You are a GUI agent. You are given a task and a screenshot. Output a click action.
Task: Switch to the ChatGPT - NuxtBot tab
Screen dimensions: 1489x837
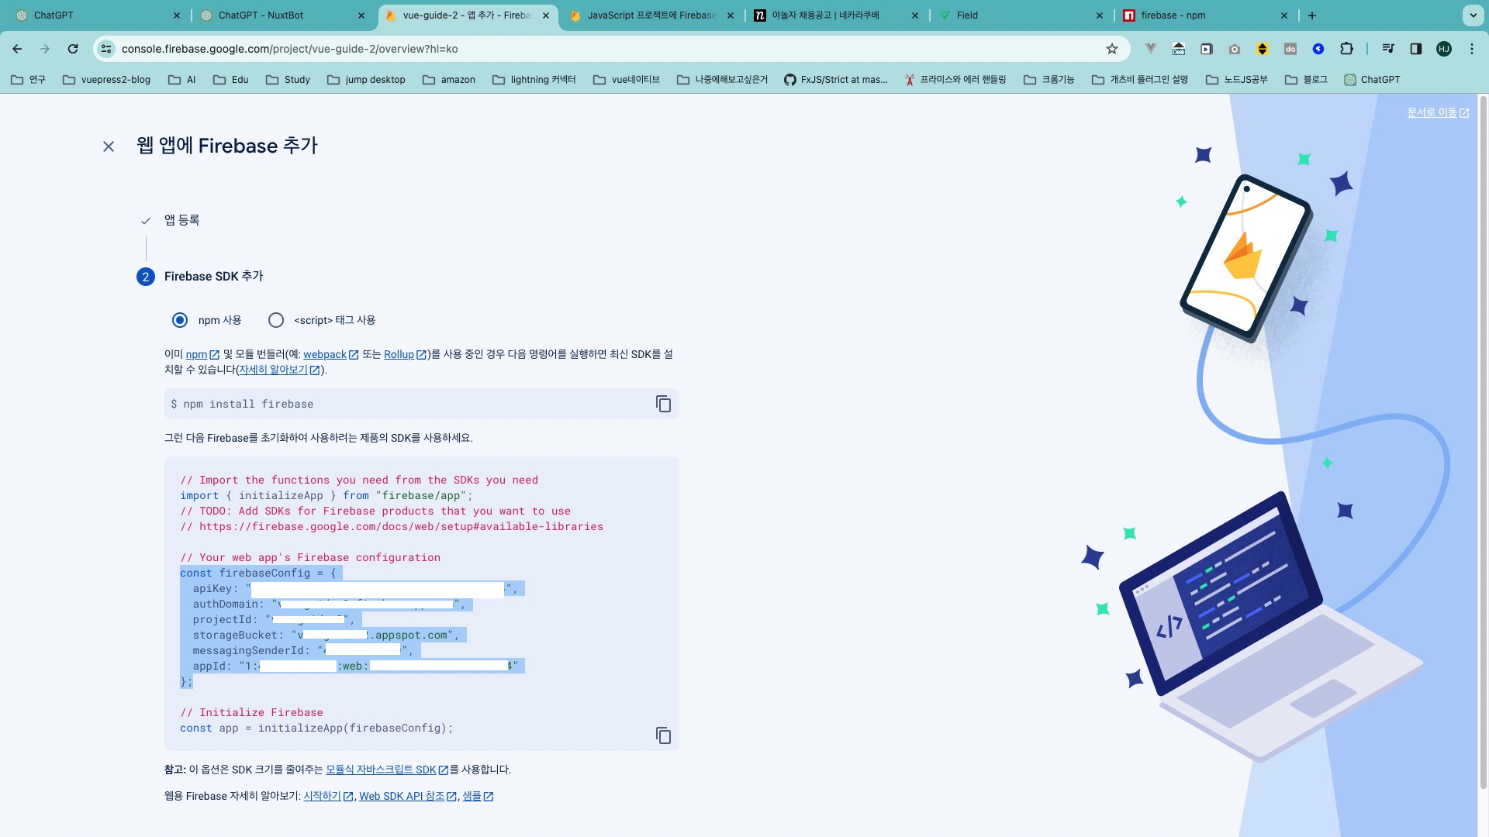point(282,15)
